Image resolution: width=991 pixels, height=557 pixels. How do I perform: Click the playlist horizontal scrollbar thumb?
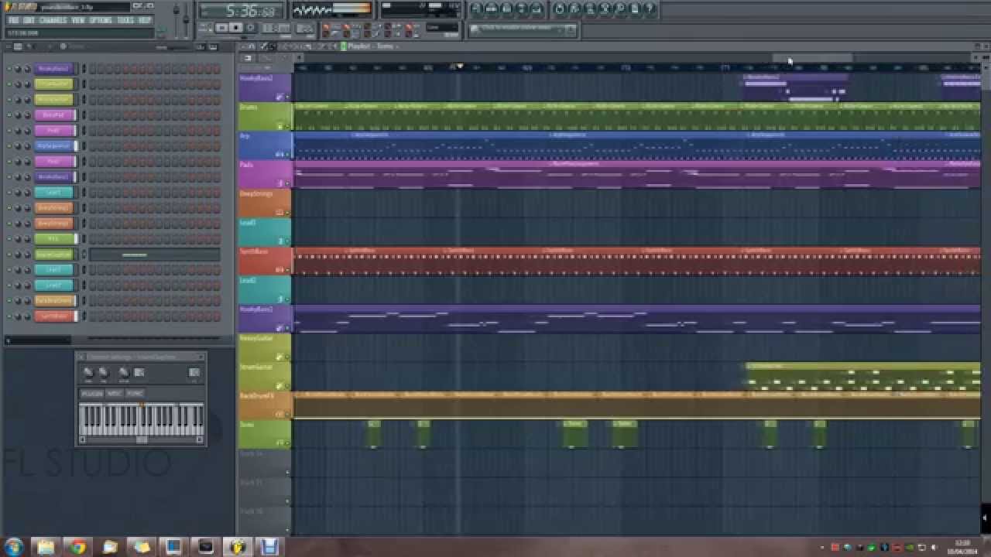pyautogui.click(x=813, y=58)
